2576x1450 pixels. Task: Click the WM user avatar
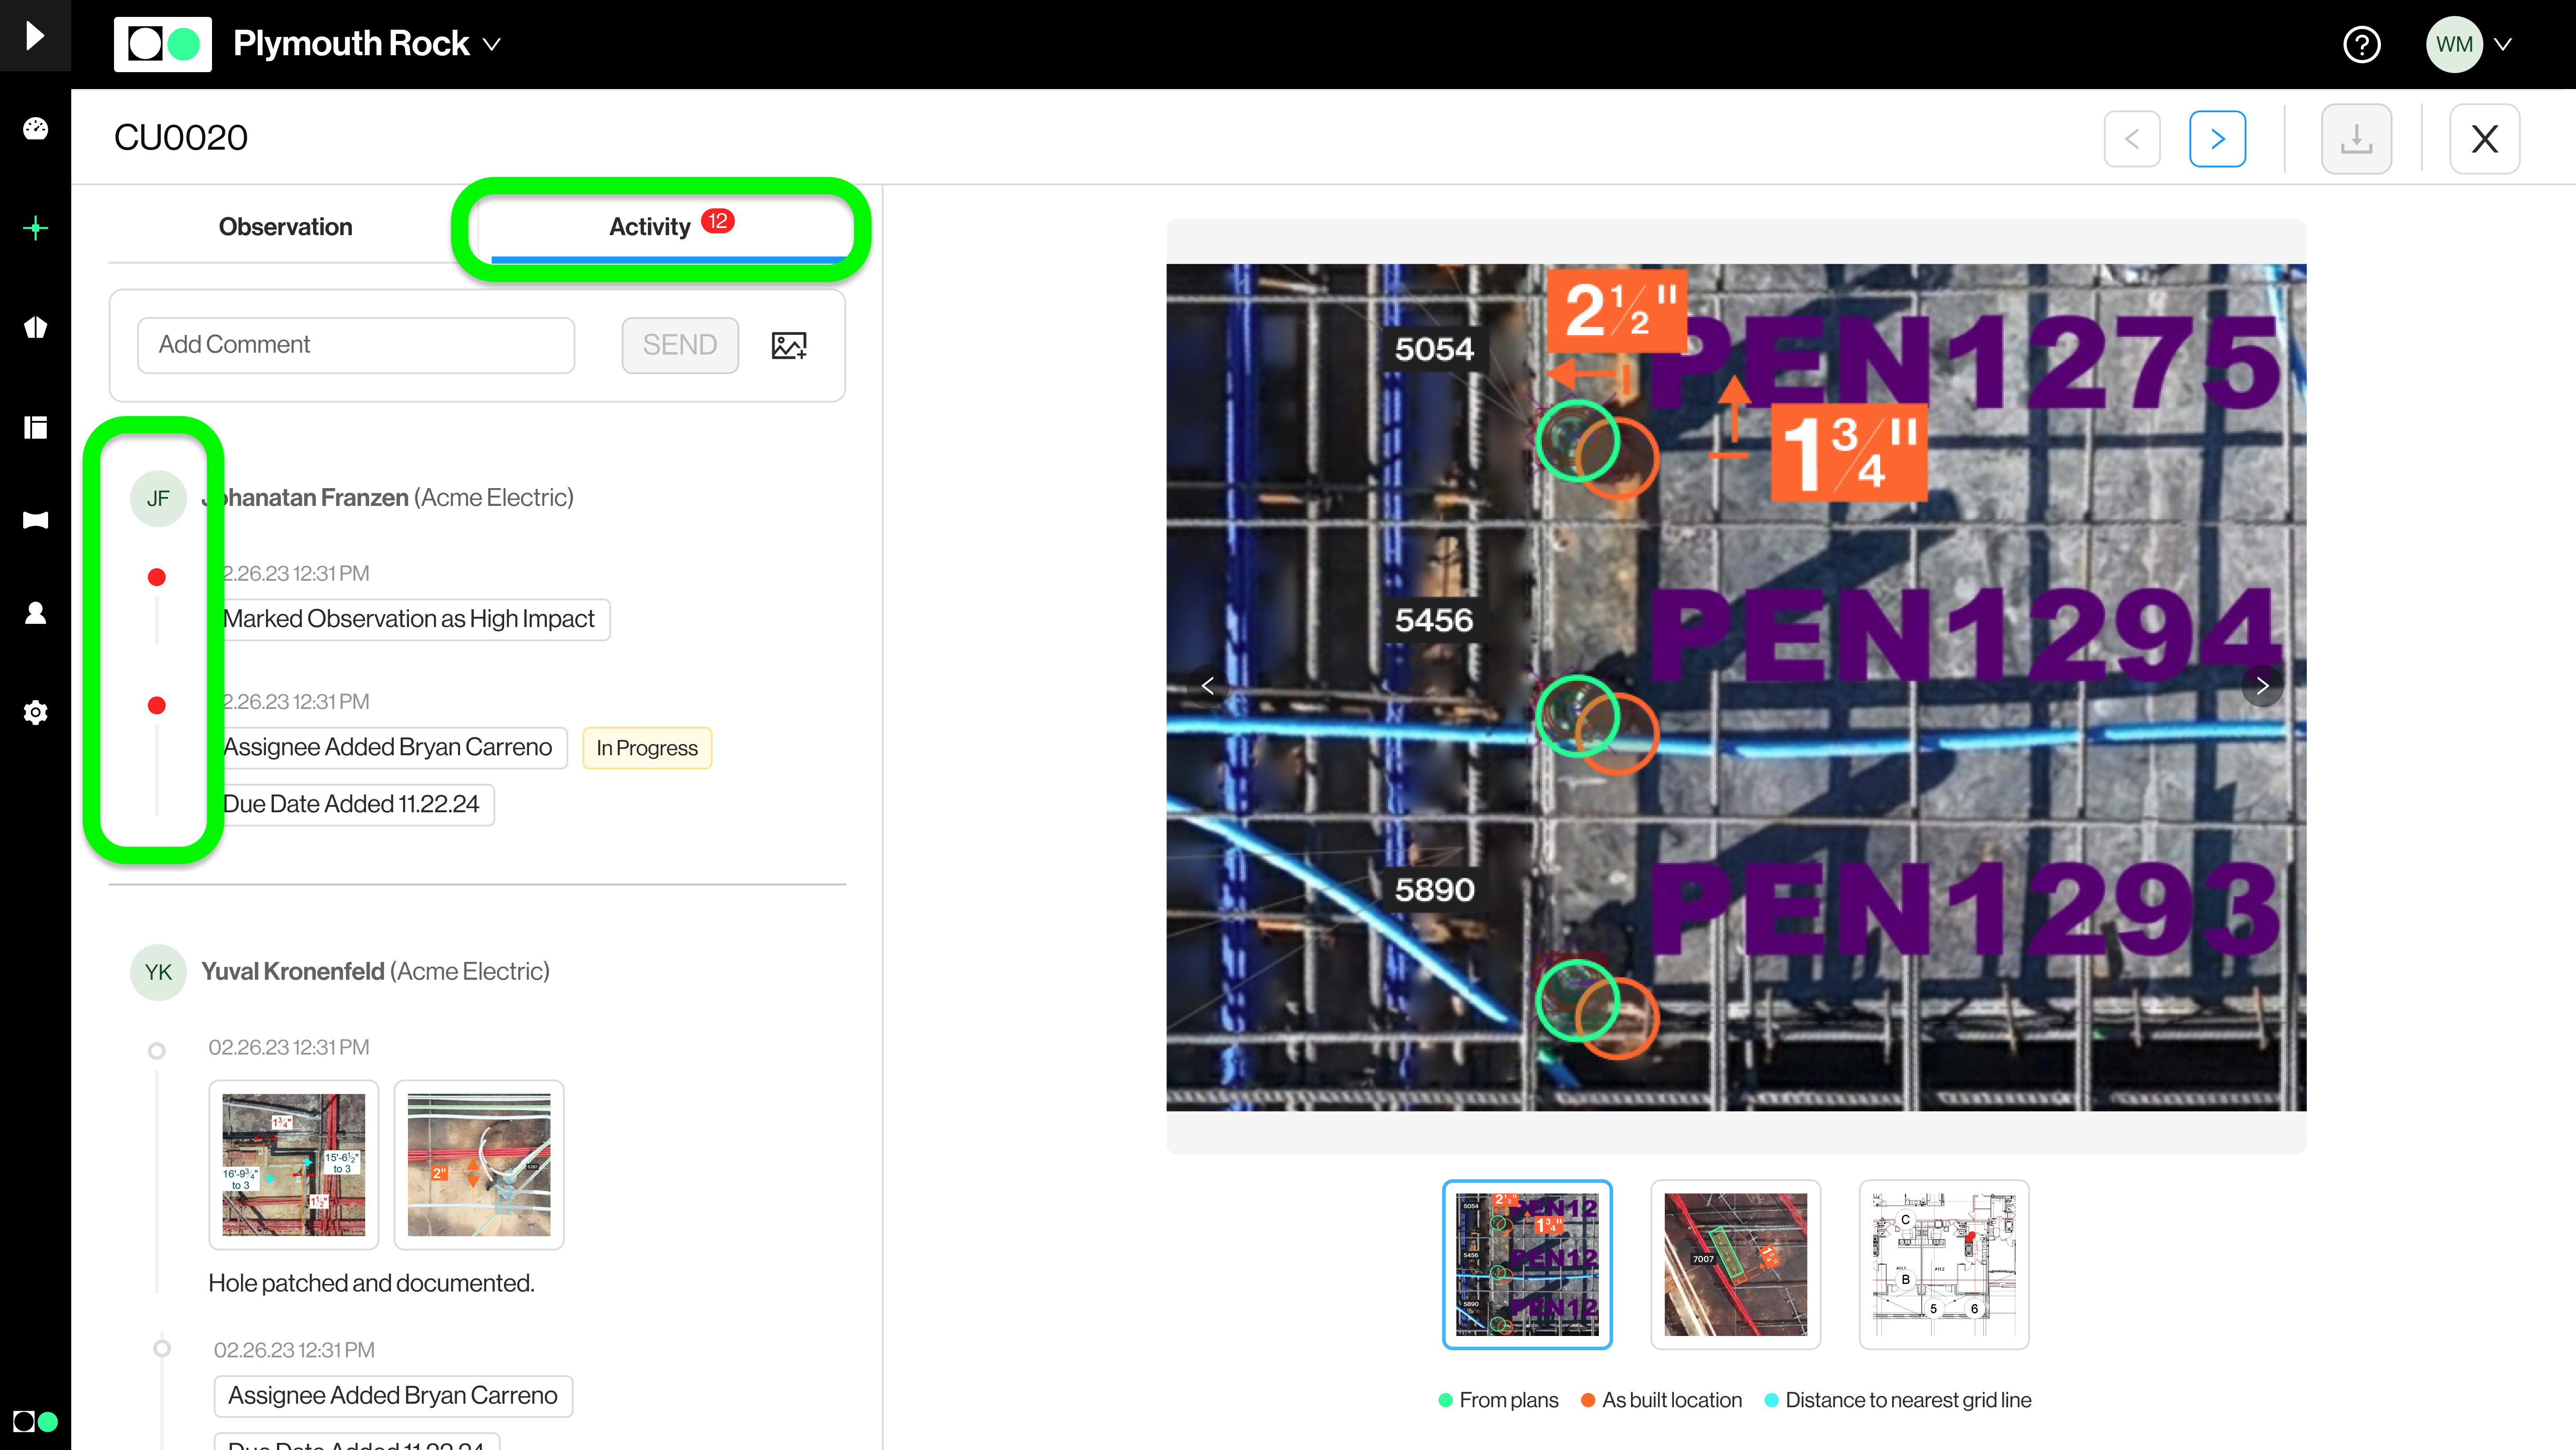2454,44
